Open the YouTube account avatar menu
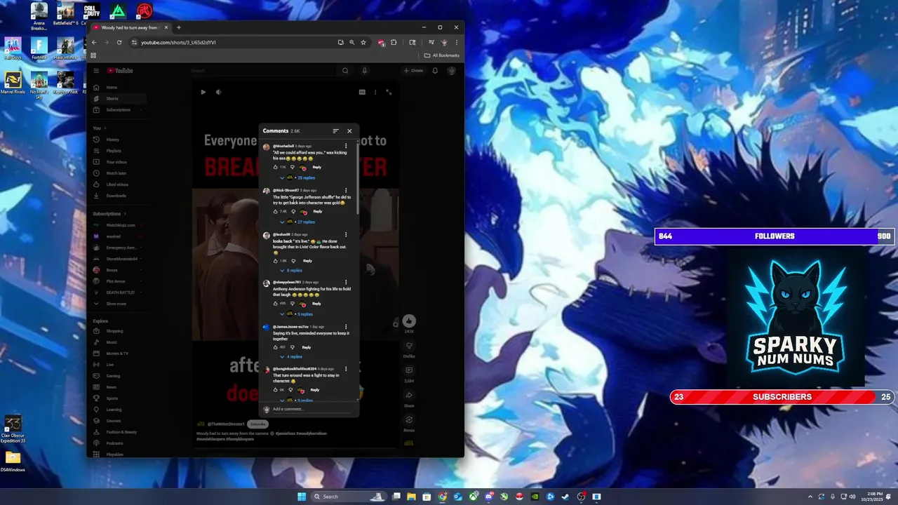 452,71
